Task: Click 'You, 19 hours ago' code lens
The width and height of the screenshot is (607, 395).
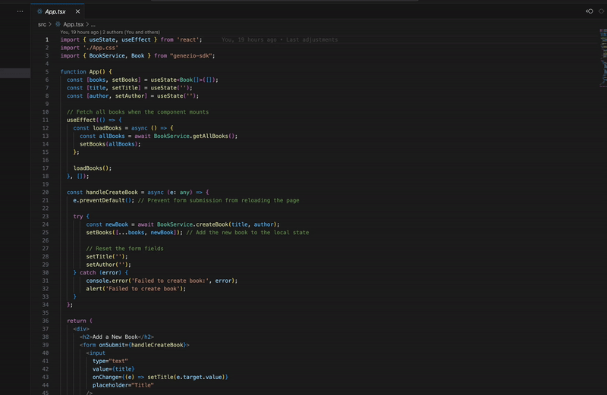Action: point(80,32)
